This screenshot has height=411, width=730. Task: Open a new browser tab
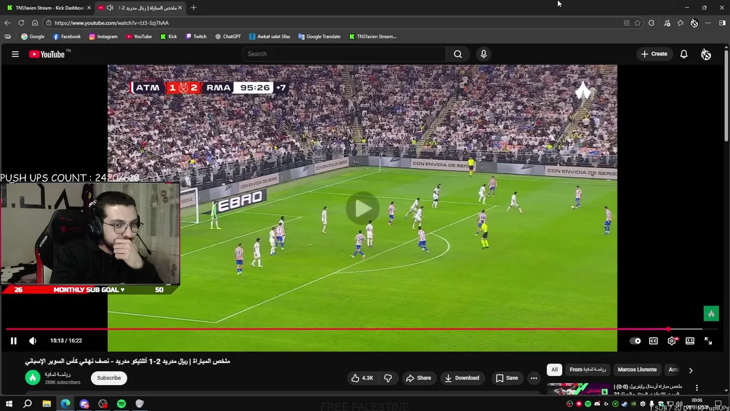(x=193, y=7)
